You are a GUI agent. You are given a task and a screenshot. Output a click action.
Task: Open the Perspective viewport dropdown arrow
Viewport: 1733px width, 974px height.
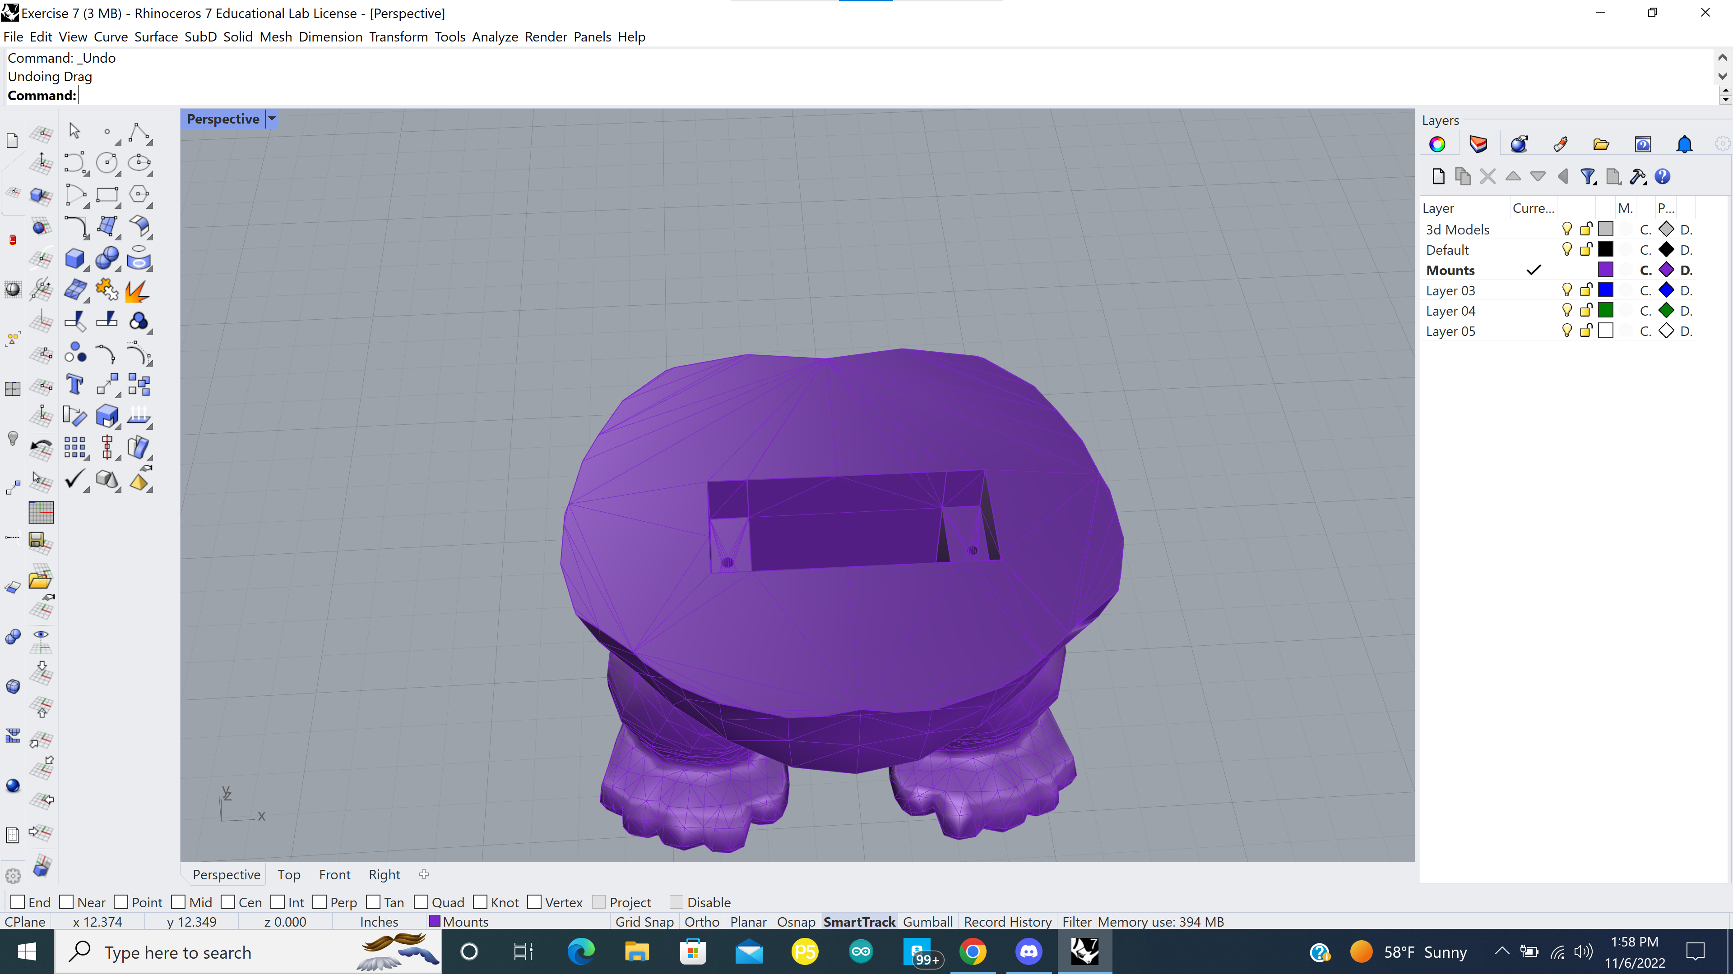[x=272, y=119]
